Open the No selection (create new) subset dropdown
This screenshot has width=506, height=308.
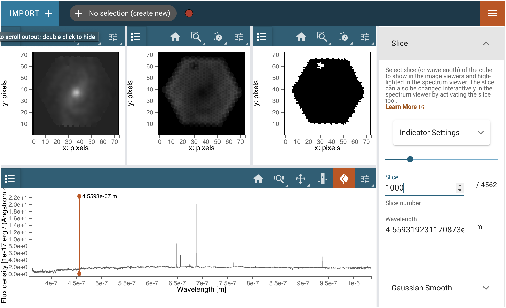(123, 13)
